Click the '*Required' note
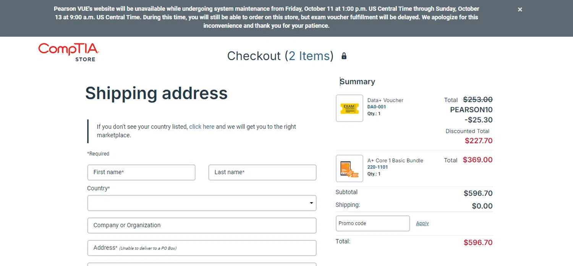The width and height of the screenshot is (573, 266). pyautogui.click(x=98, y=154)
